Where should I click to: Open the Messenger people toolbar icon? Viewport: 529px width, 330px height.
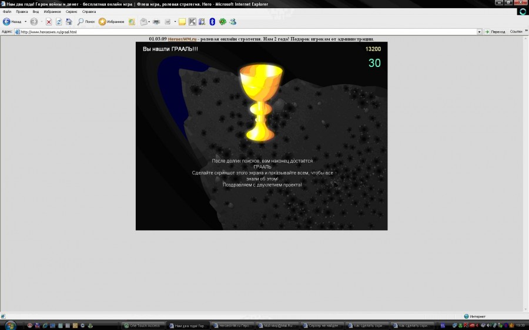pos(233,22)
